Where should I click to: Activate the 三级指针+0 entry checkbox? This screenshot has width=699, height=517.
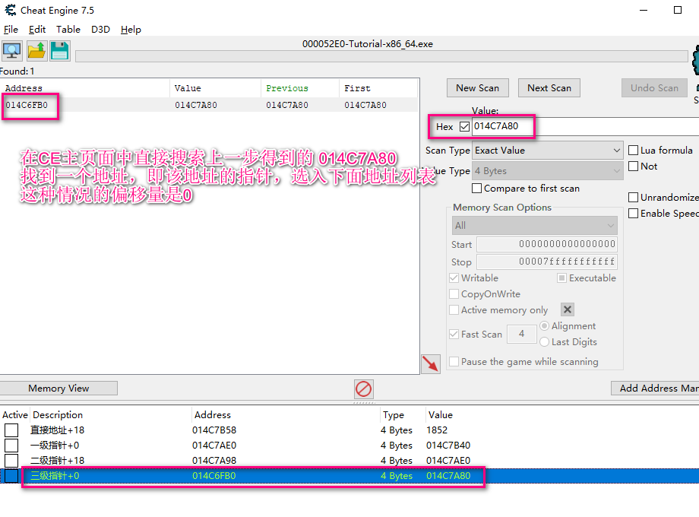11,475
